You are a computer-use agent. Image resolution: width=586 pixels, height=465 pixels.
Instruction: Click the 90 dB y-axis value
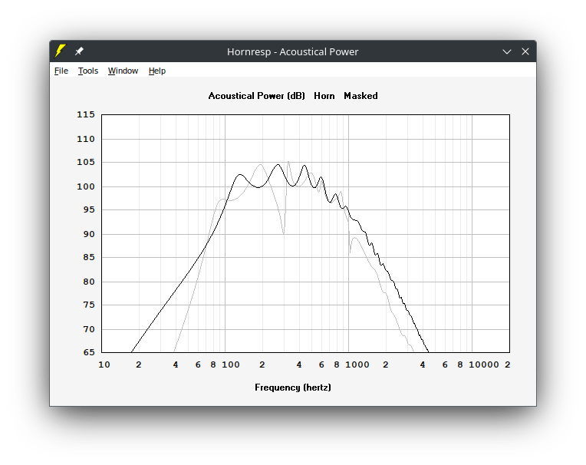[x=89, y=234]
